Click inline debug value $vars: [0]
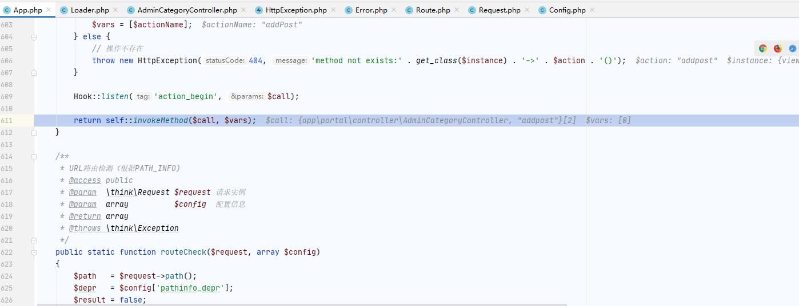Image resolution: width=799 pixels, height=306 pixels. (x=608, y=120)
